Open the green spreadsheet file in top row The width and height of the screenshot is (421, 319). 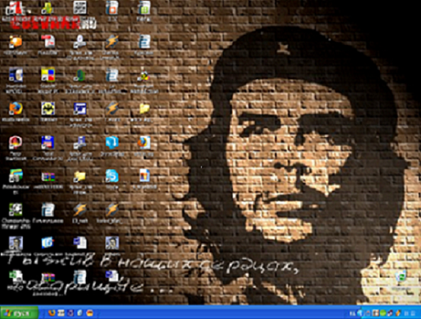[144, 8]
